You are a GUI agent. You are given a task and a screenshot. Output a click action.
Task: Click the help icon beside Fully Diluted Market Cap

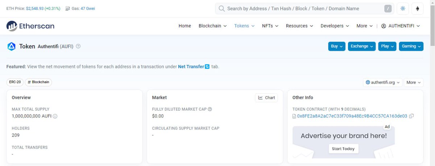click(210, 109)
